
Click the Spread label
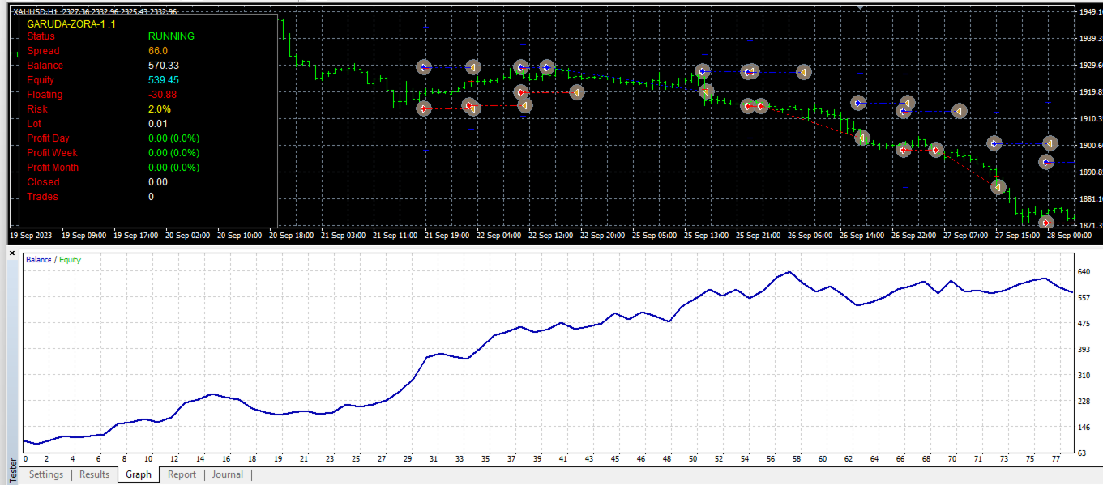point(43,51)
